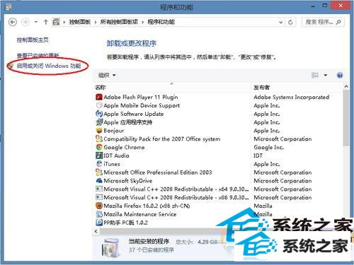Select Apple Software Update icon

(x=99, y=114)
